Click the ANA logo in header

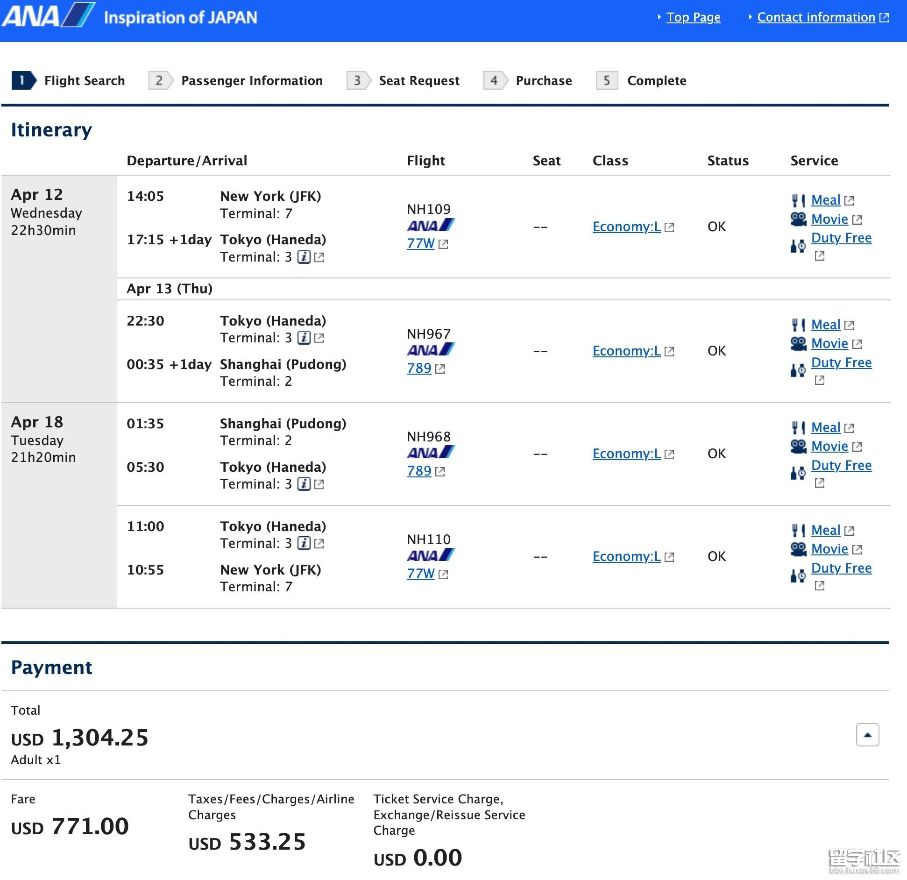48,16
